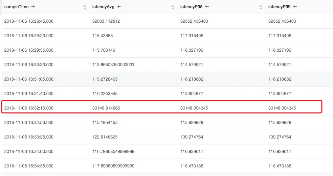Select timestamp 2018-11-06 16:32:15.000
Screen dimensions: 333x176
pos(29,108)
